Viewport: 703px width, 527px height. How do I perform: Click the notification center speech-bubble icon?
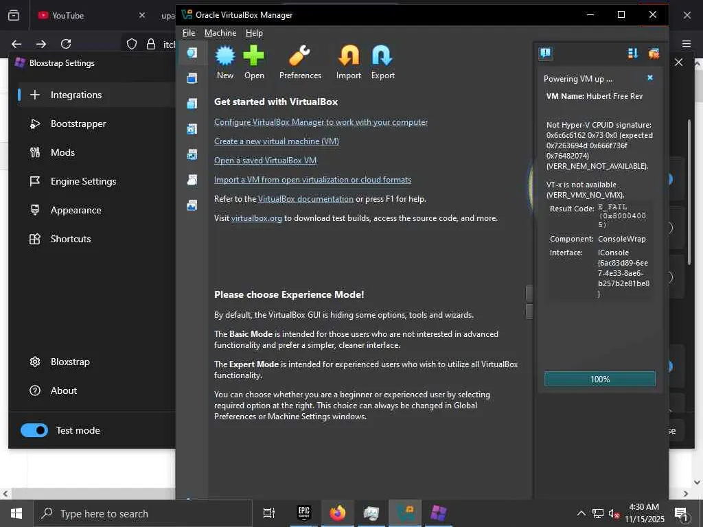point(546,54)
